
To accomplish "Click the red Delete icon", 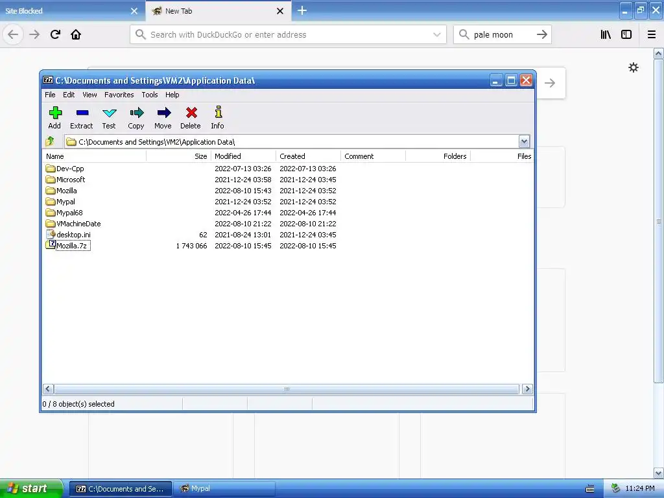I will [191, 113].
